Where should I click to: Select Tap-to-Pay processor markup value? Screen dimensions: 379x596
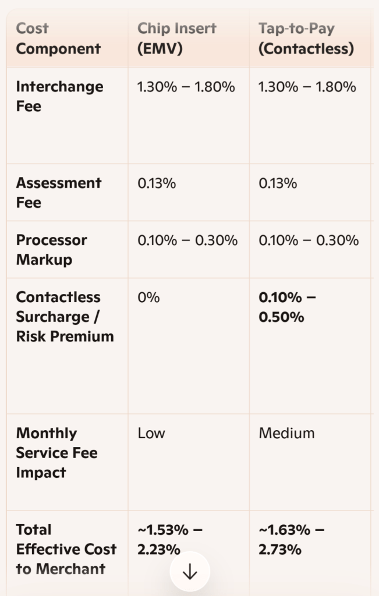pos(309,240)
